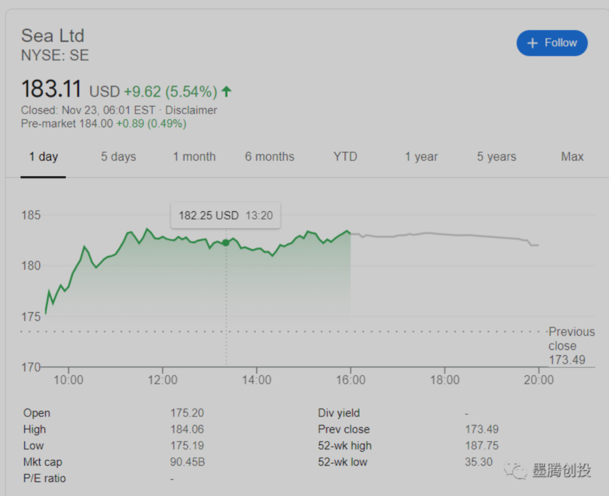Open the Disclaimer link

tap(191, 110)
